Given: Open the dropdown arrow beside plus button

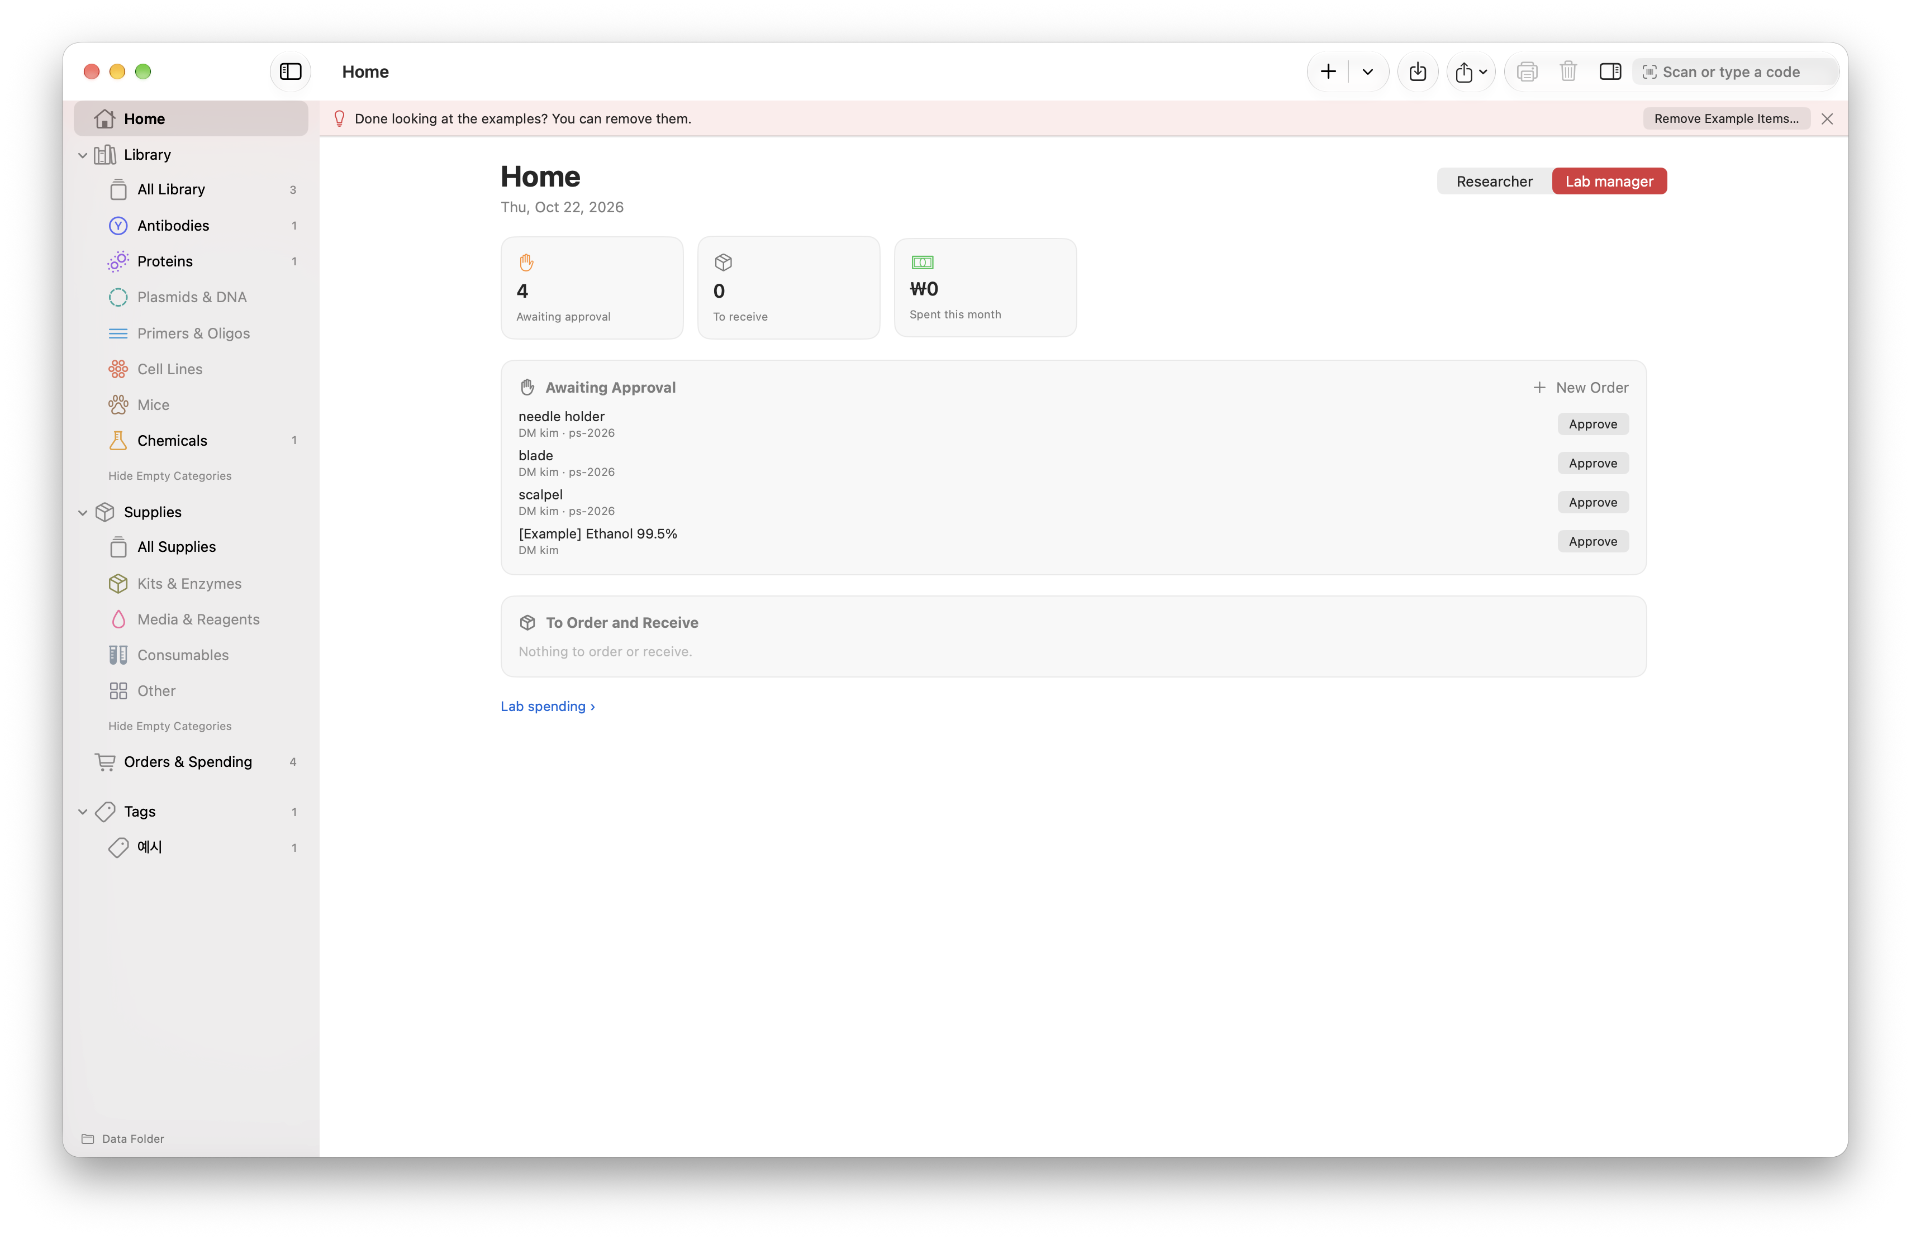Looking at the screenshot, I should (x=1367, y=71).
